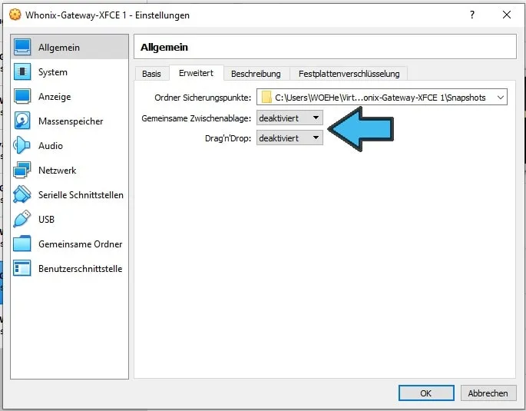Open the Beschreibung tab

[256, 74]
